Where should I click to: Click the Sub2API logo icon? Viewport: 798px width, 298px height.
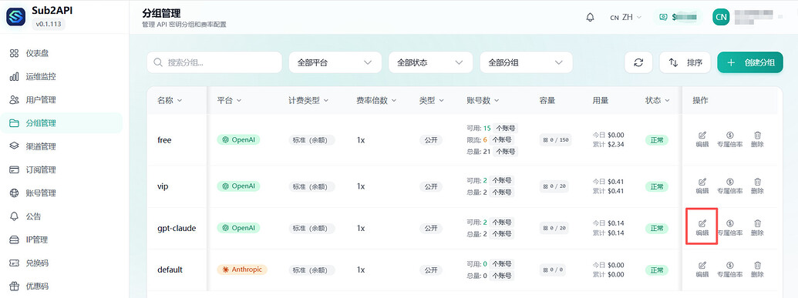point(15,17)
